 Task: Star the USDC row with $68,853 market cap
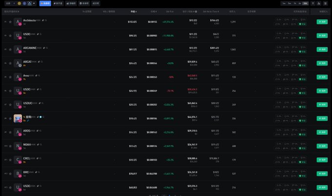[10, 188]
